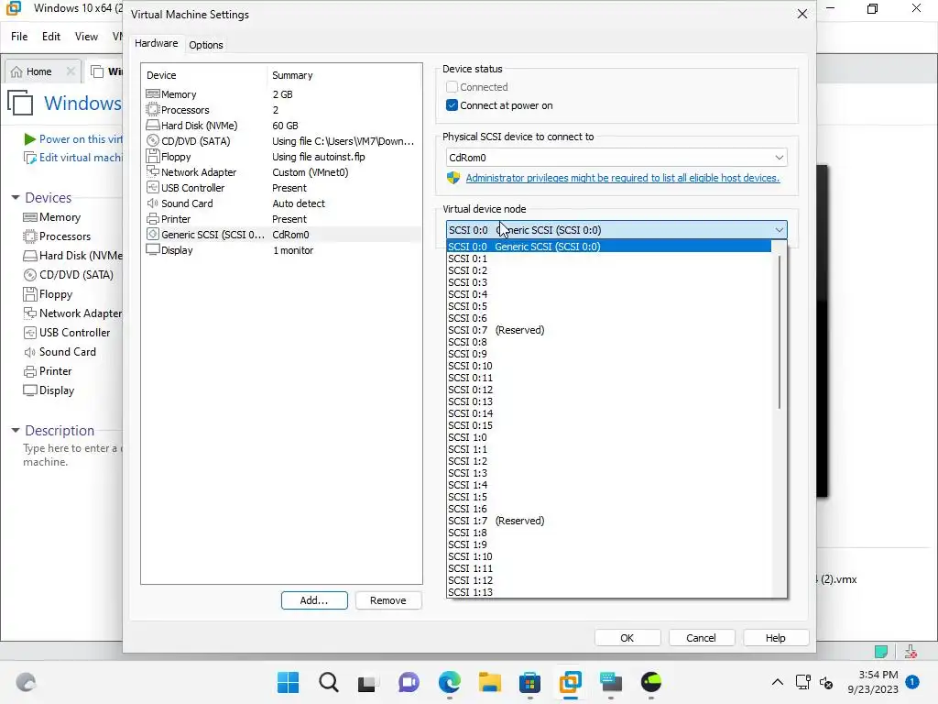
Task: Select the Memory device icon in Hardware list
Action: 153,94
